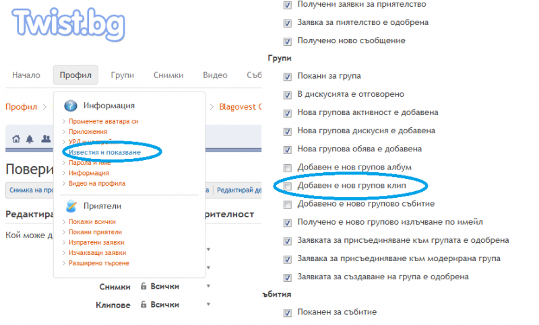Screen dimensions: 539x325
Task: Open notifications via the bell icon
Action: (30, 139)
